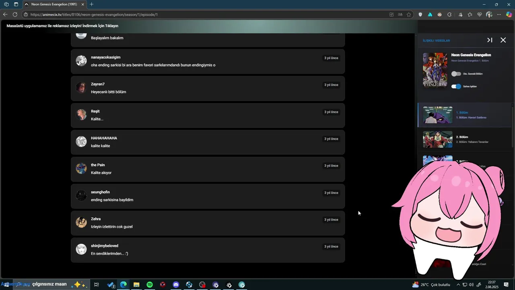The width and height of the screenshot is (515, 290).
Task: Click the episode list scrollbar in sidebar
Action: point(513,127)
